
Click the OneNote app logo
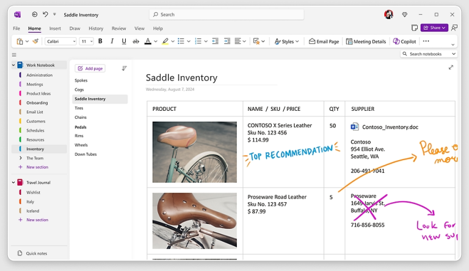coord(18,15)
